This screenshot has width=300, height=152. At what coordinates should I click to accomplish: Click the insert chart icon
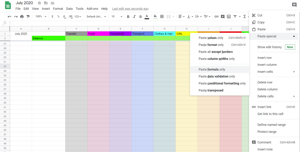[x=229, y=17]
